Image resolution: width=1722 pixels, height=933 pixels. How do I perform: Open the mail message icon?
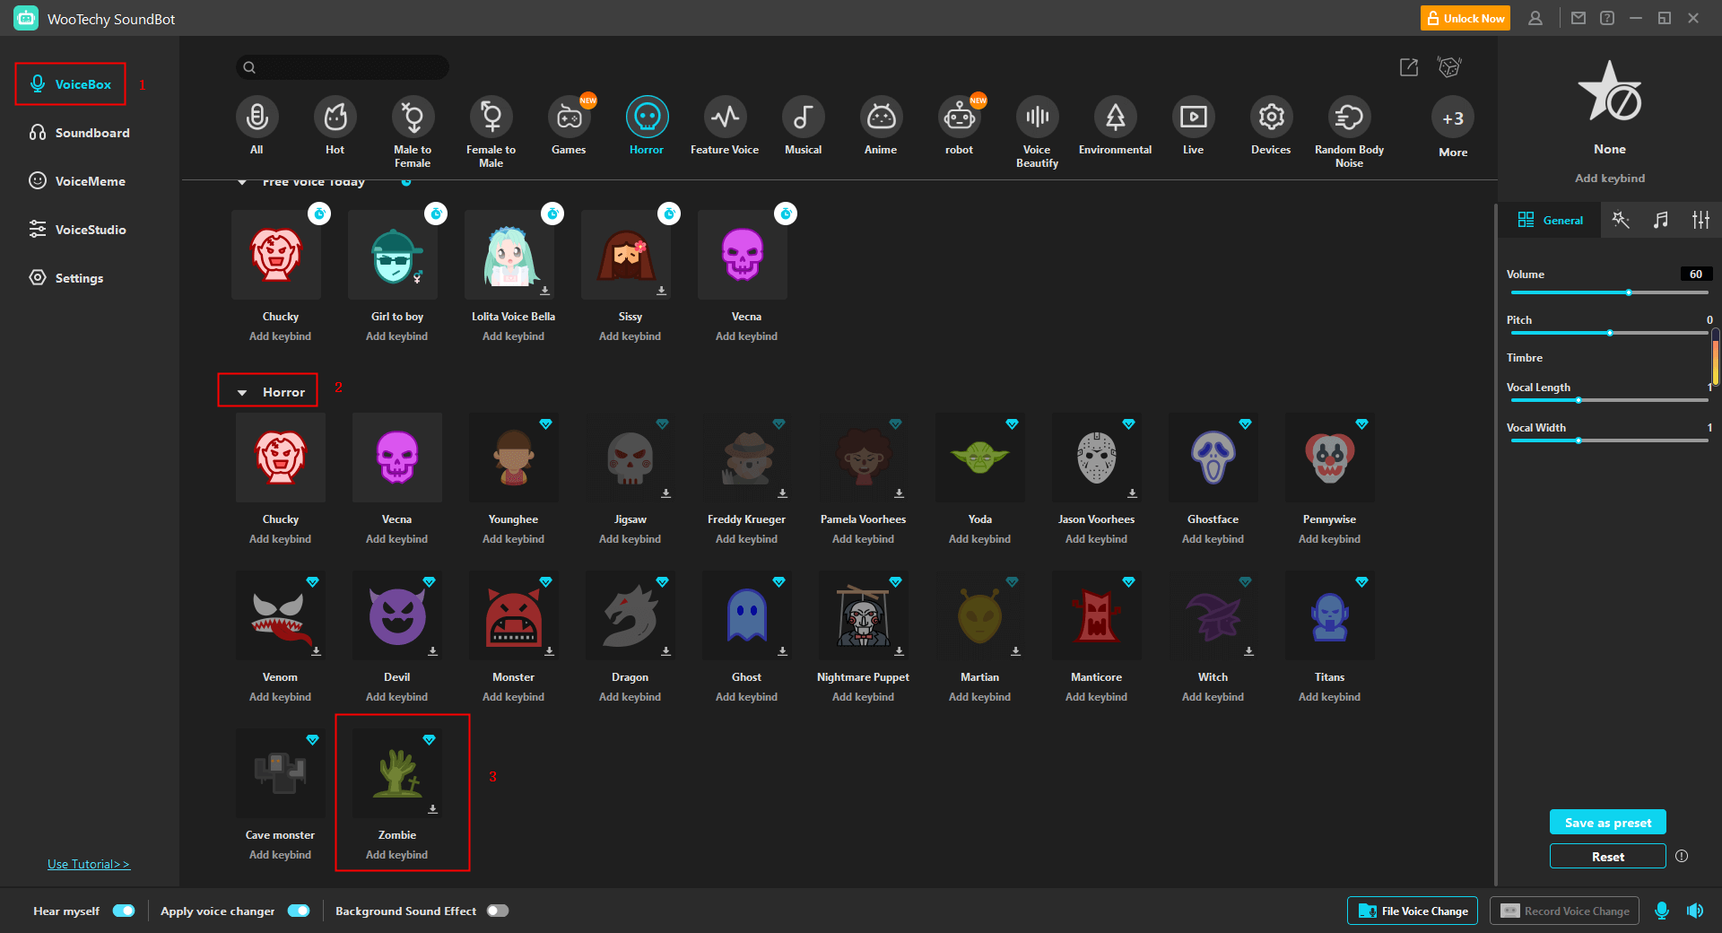coord(1578,18)
